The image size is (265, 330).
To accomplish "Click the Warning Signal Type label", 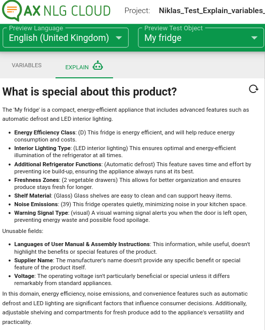I will 41,213.
